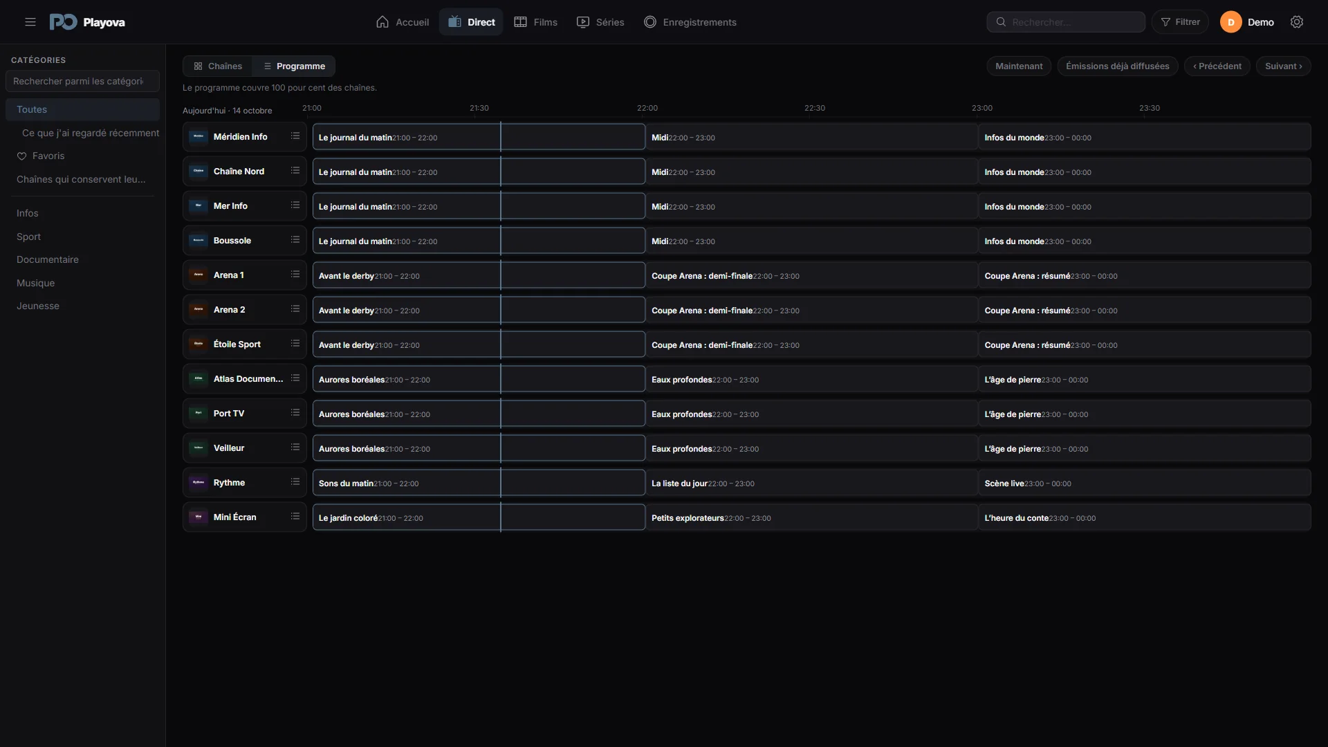Switch to Programme list view
1328x747 pixels.
click(294, 66)
